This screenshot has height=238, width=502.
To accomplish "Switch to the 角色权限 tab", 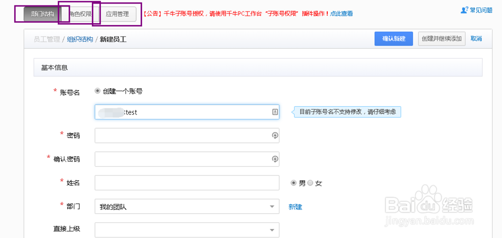I will (x=80, y=14).
